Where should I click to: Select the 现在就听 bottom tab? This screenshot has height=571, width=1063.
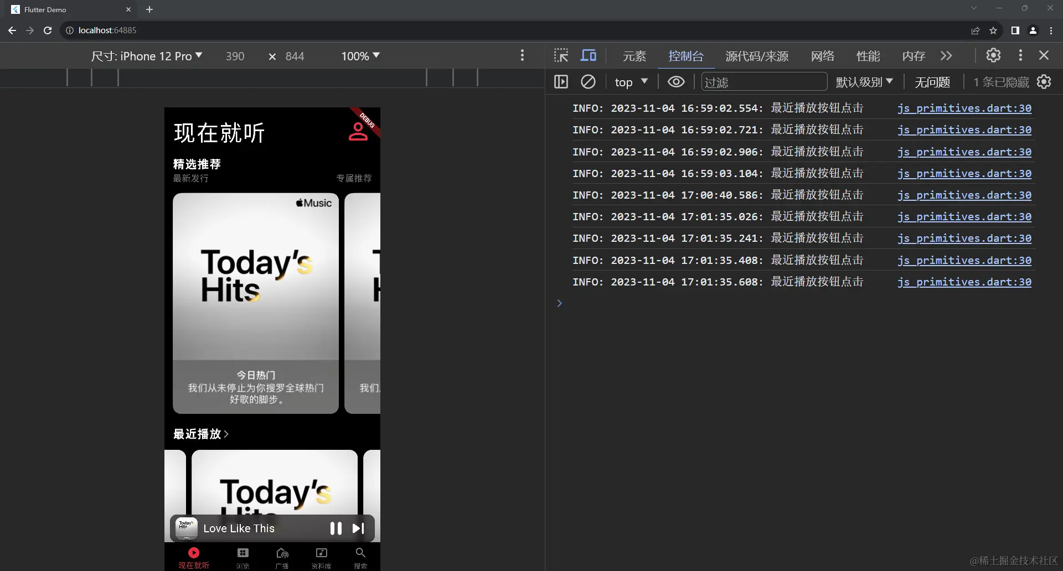(x=194, y=558)
